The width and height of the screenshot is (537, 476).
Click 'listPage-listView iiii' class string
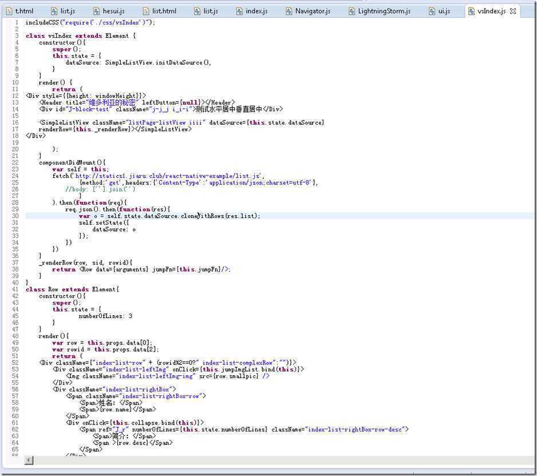(x=166, y=122)
